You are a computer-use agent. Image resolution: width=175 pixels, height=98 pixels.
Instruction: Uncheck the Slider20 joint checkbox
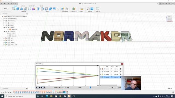coord(101,72)
